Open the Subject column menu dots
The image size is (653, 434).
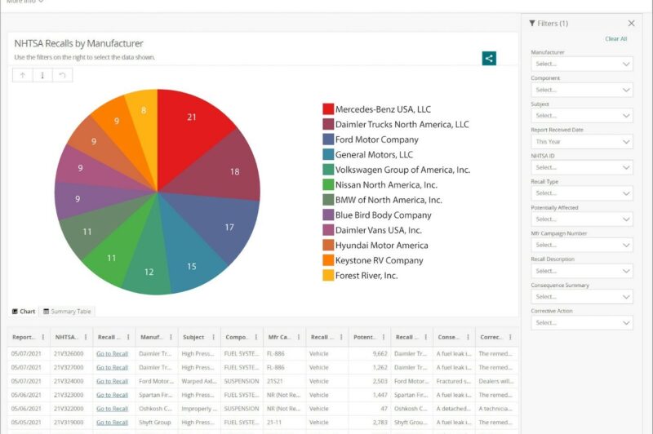point(214,336)
